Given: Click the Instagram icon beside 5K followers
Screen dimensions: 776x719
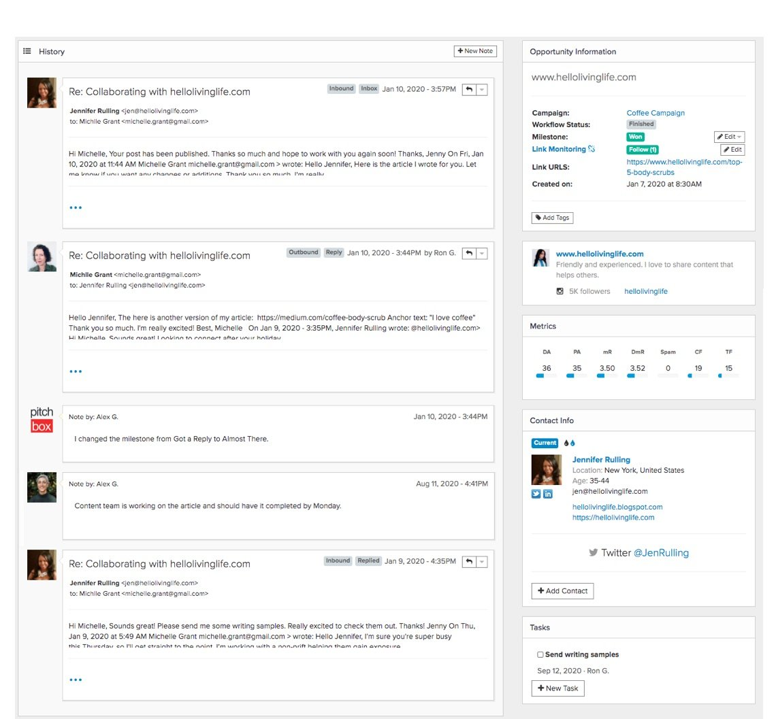Looking at the screenshot, I should [560, 291].
